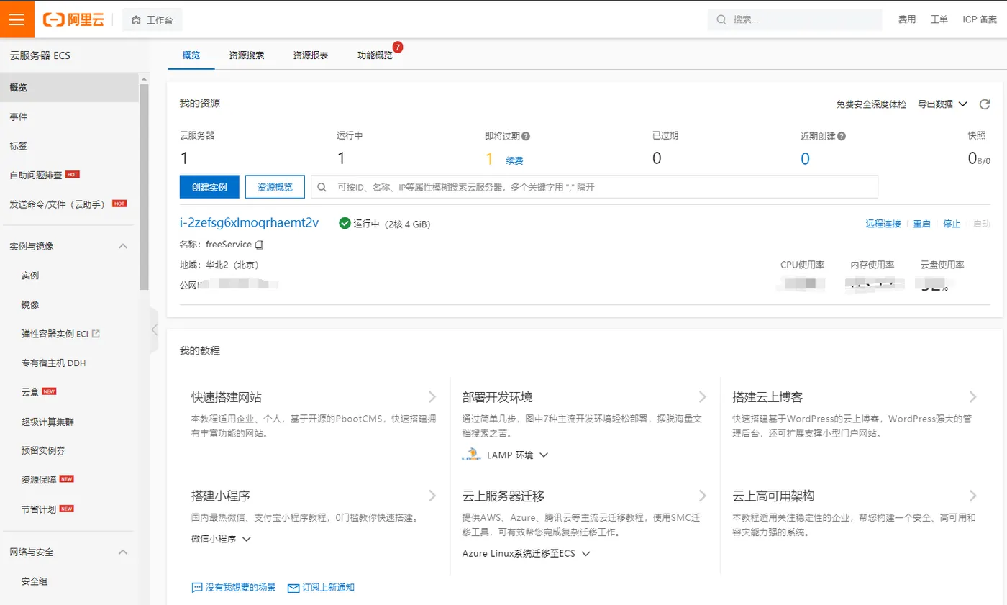The width and height of the screenshot is (1007, 605).
Task: Click the search magnifier in top bar
Action: click(720, 19)
